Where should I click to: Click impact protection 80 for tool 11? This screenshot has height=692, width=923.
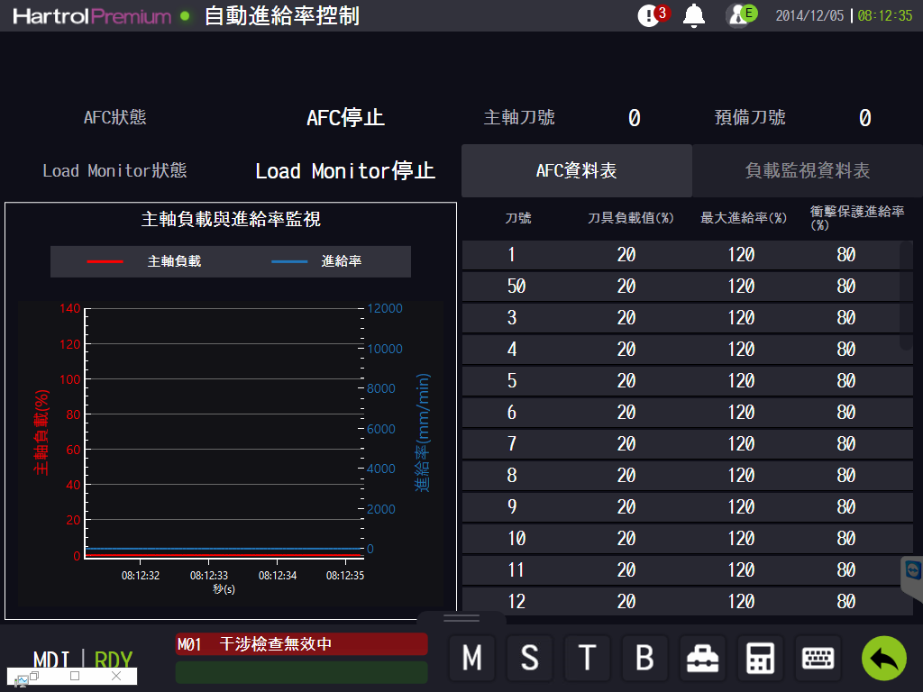[845, 570]
